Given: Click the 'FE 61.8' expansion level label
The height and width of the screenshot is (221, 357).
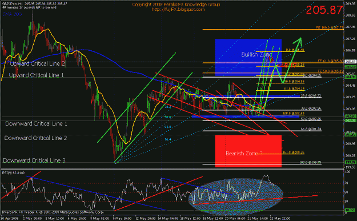Looking at the screenshot, I should coord(330,61).
